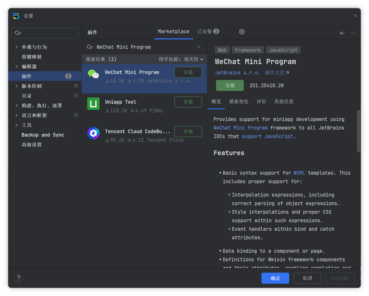The image size is (369, 296).
Task: Click project-level icon beside 语言和框架
Action: [76, 115]
